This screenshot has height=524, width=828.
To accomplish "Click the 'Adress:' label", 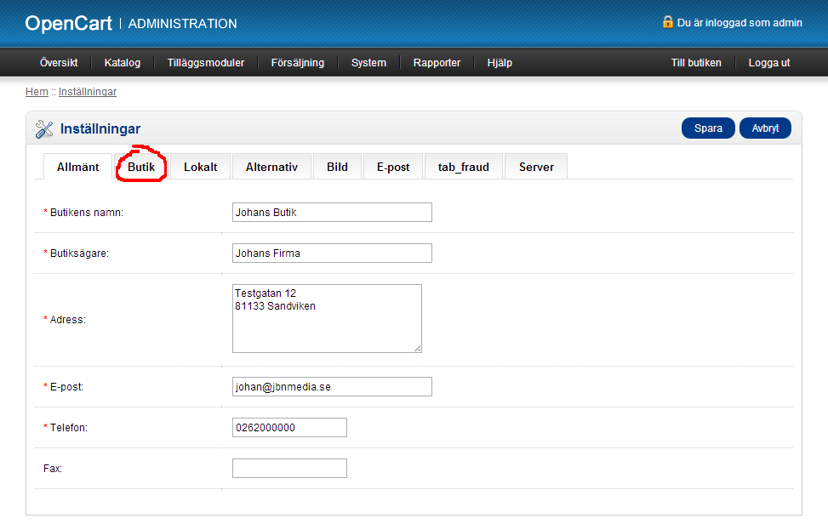I will pyautogui.click(x=67, y=320).
